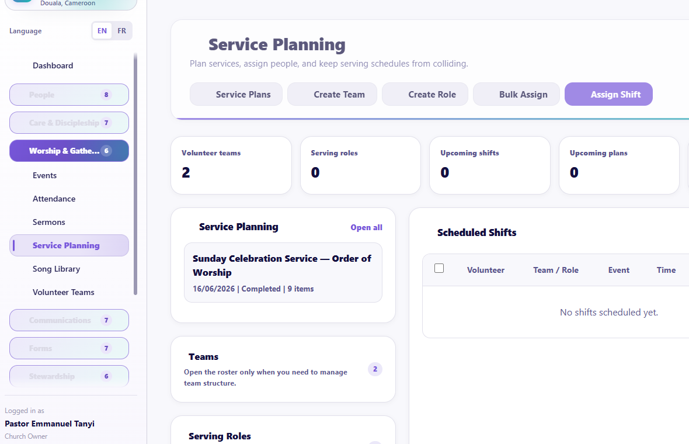Click the main Service Planning page title
The width and height of the screenshot is (689, 444).
pos(277,44)
